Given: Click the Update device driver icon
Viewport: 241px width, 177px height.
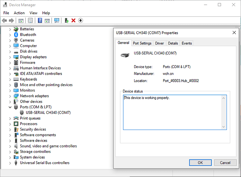Looking at the screenshot, I should point(67,21).
